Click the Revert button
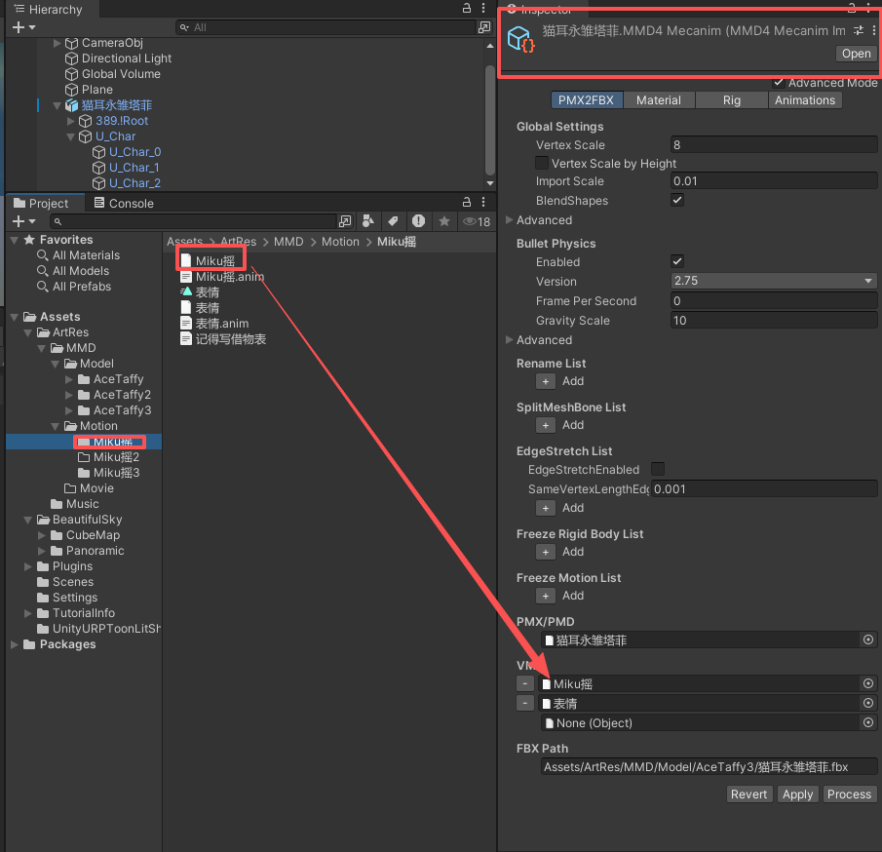This screenshot has height=852, width=882. (x=748, y=794)
